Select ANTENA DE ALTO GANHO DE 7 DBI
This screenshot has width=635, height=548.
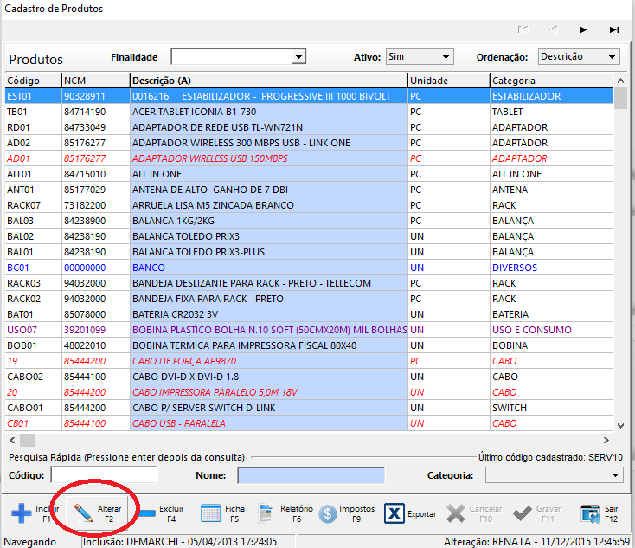point(310,190)
